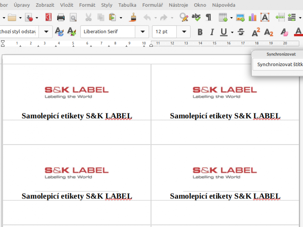303x227 pixels.
Task: Insert field icon in toolbar
Action: click(x=292, y=17)
